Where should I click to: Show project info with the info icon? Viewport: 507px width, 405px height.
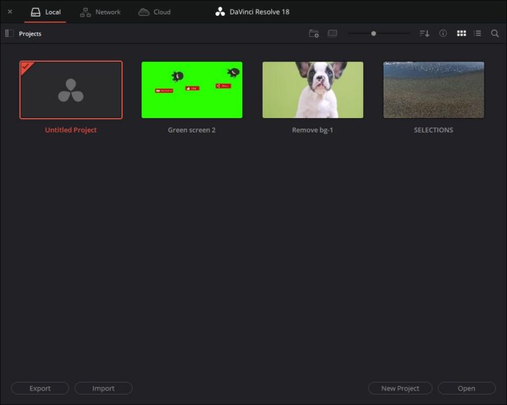(443, 33)
